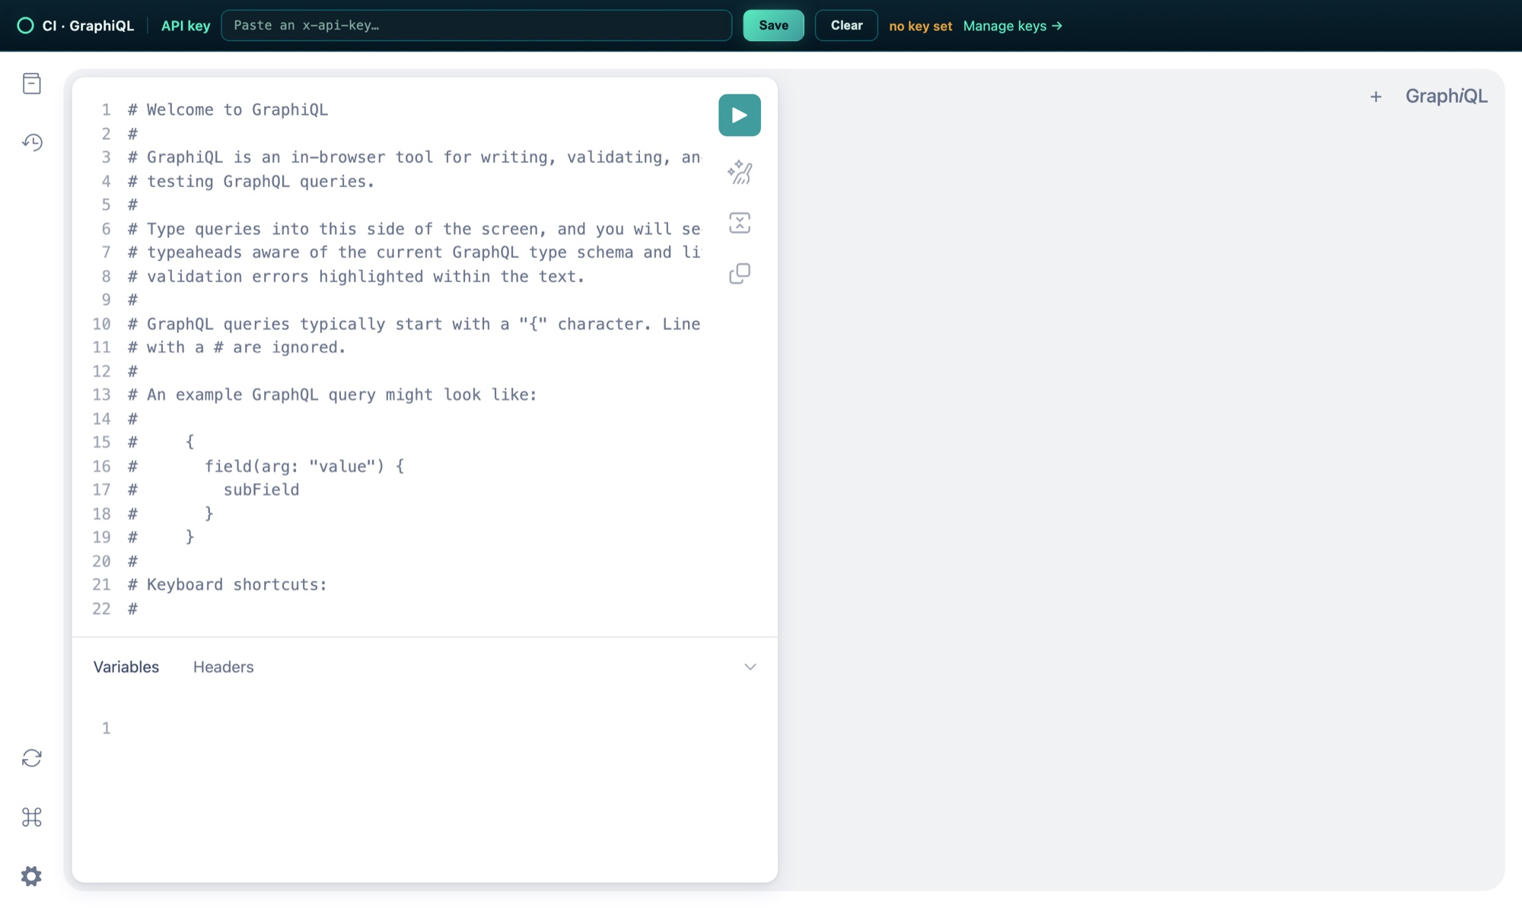Click the "# Welcome to GraphiQL" comment line

(228, 110)
